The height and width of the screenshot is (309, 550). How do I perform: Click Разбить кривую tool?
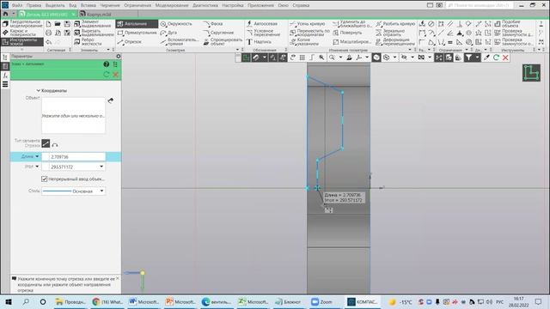(x=395, y=24)
